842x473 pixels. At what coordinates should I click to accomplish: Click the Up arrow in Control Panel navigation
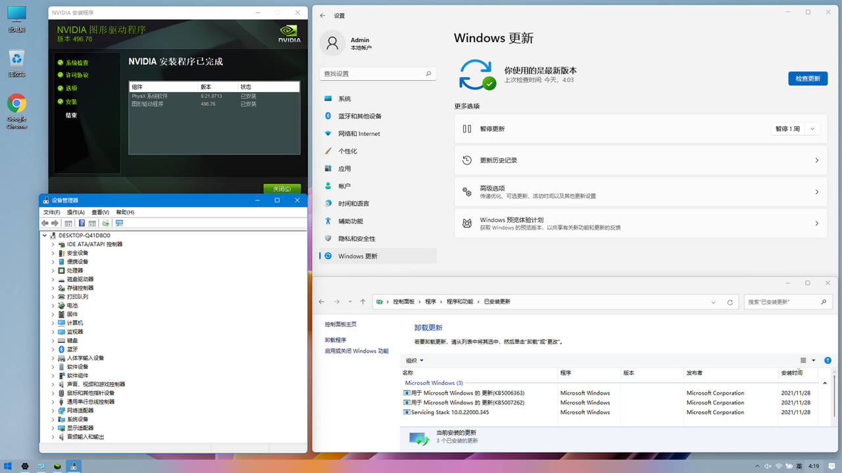point(362,302)
